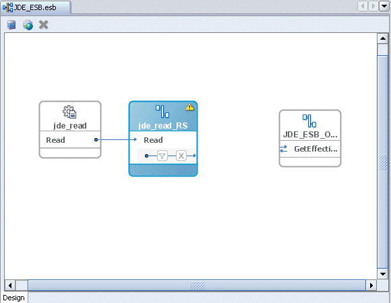Click the tab scroll right arrow
The height and width of the screenshot is (303, 391).
click(373, 6)
